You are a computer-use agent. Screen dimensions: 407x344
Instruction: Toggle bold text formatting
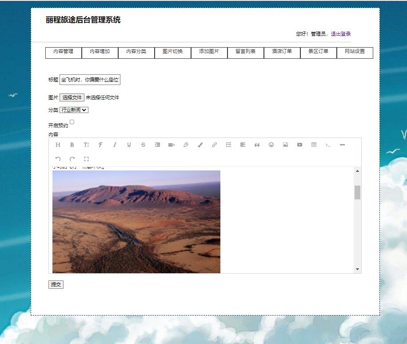(72, 145)
